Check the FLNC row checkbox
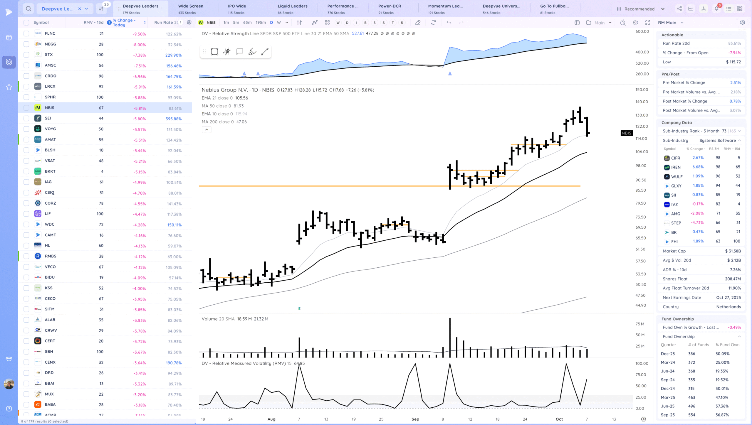 tap(26, 33)
